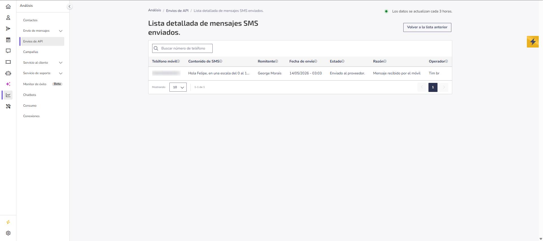Click the Análisis panel title
This screenshot has width=543, height=241.
[26, 6]
